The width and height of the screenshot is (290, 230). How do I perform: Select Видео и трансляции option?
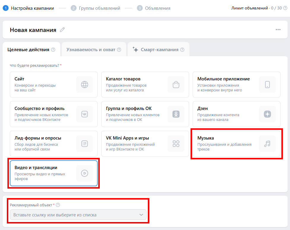[54, 173]
